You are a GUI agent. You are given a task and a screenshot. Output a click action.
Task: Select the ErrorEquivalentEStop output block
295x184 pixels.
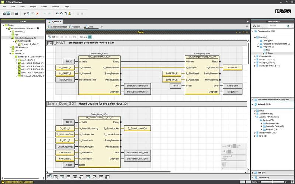pos(137,86)
